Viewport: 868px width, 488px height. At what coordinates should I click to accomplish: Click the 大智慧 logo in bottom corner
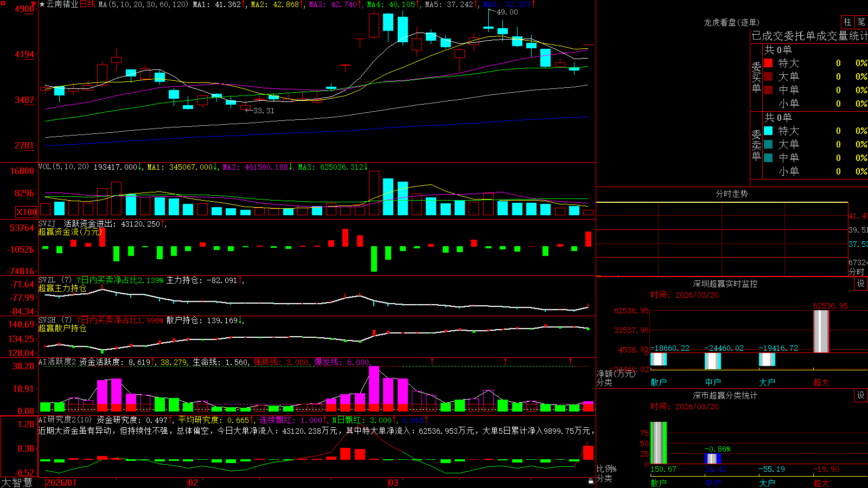pyautogui.click(x=17, y=482)
